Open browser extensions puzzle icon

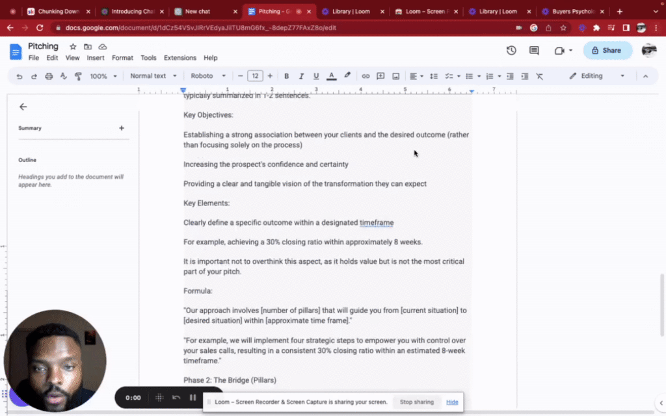596,27
